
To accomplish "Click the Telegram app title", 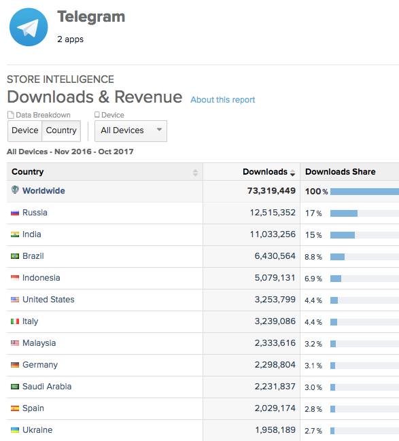I will (91, 17).
